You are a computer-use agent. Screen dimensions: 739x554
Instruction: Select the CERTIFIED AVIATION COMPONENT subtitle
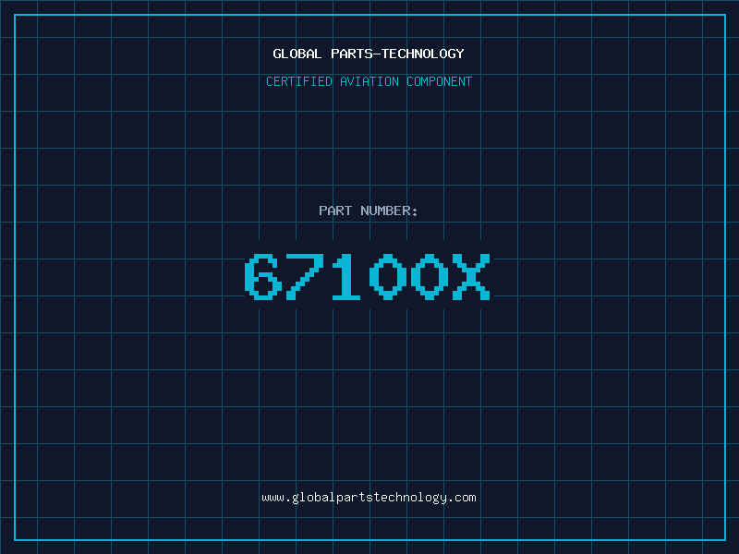pos(369,81)
